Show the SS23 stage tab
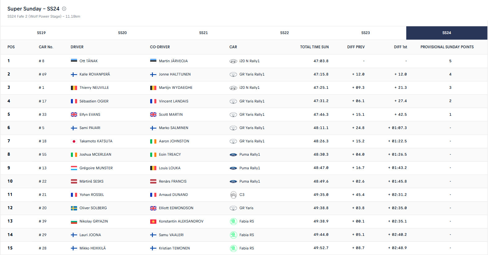Viewport: 488px width, 255px height. (366, 33)
